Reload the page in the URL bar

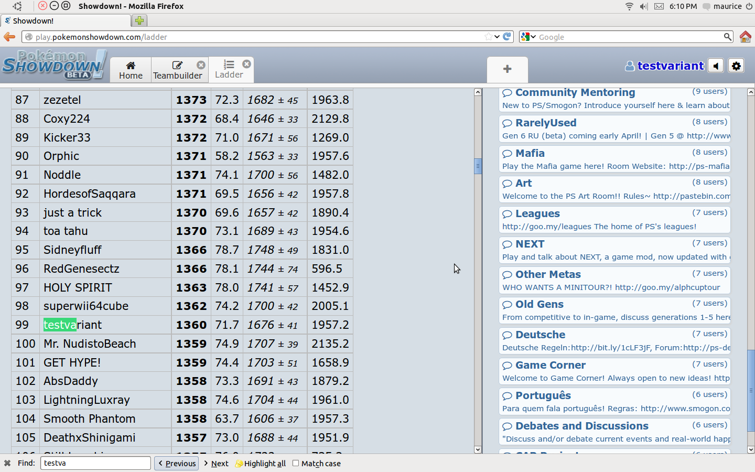click(507, 37)
